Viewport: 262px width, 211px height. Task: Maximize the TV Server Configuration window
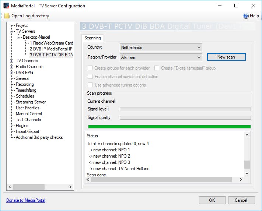[x=236, y=6]
